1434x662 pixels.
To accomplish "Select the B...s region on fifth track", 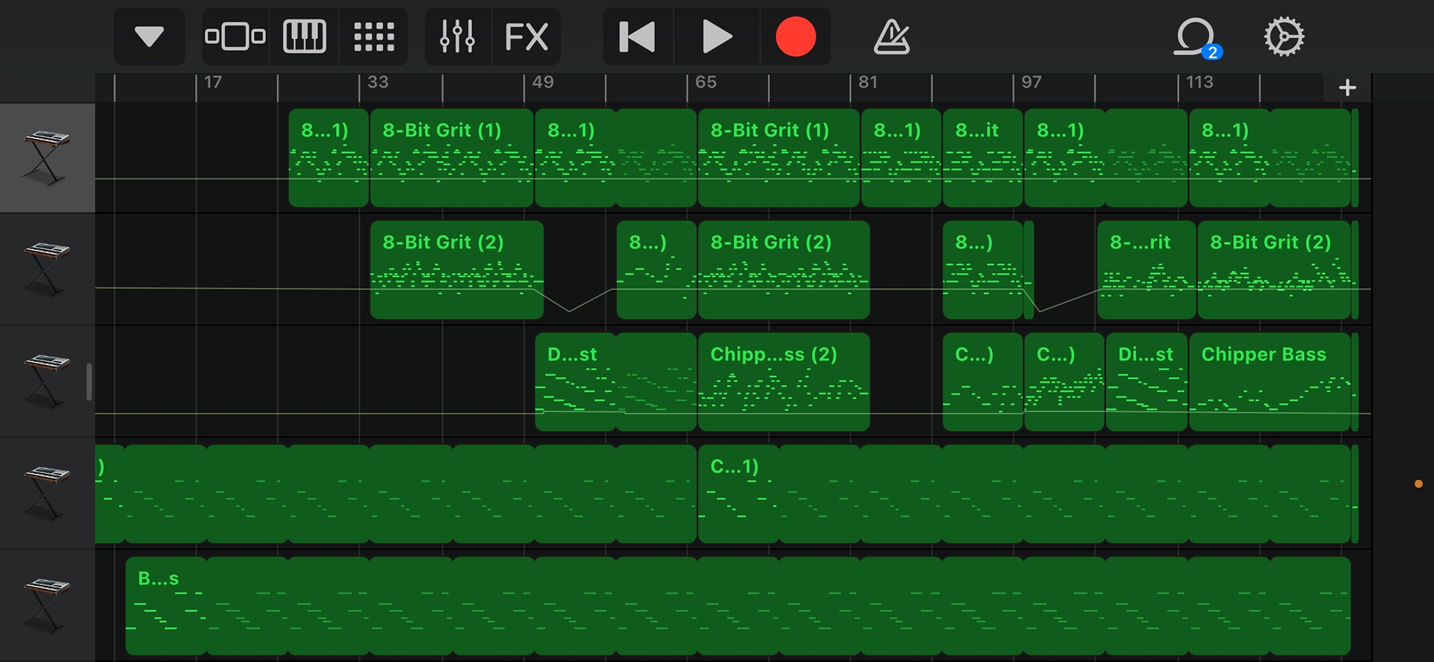I will (x=738, y=605).
